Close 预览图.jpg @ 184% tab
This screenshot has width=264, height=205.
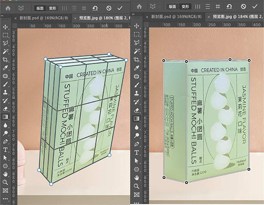point(209,17)
